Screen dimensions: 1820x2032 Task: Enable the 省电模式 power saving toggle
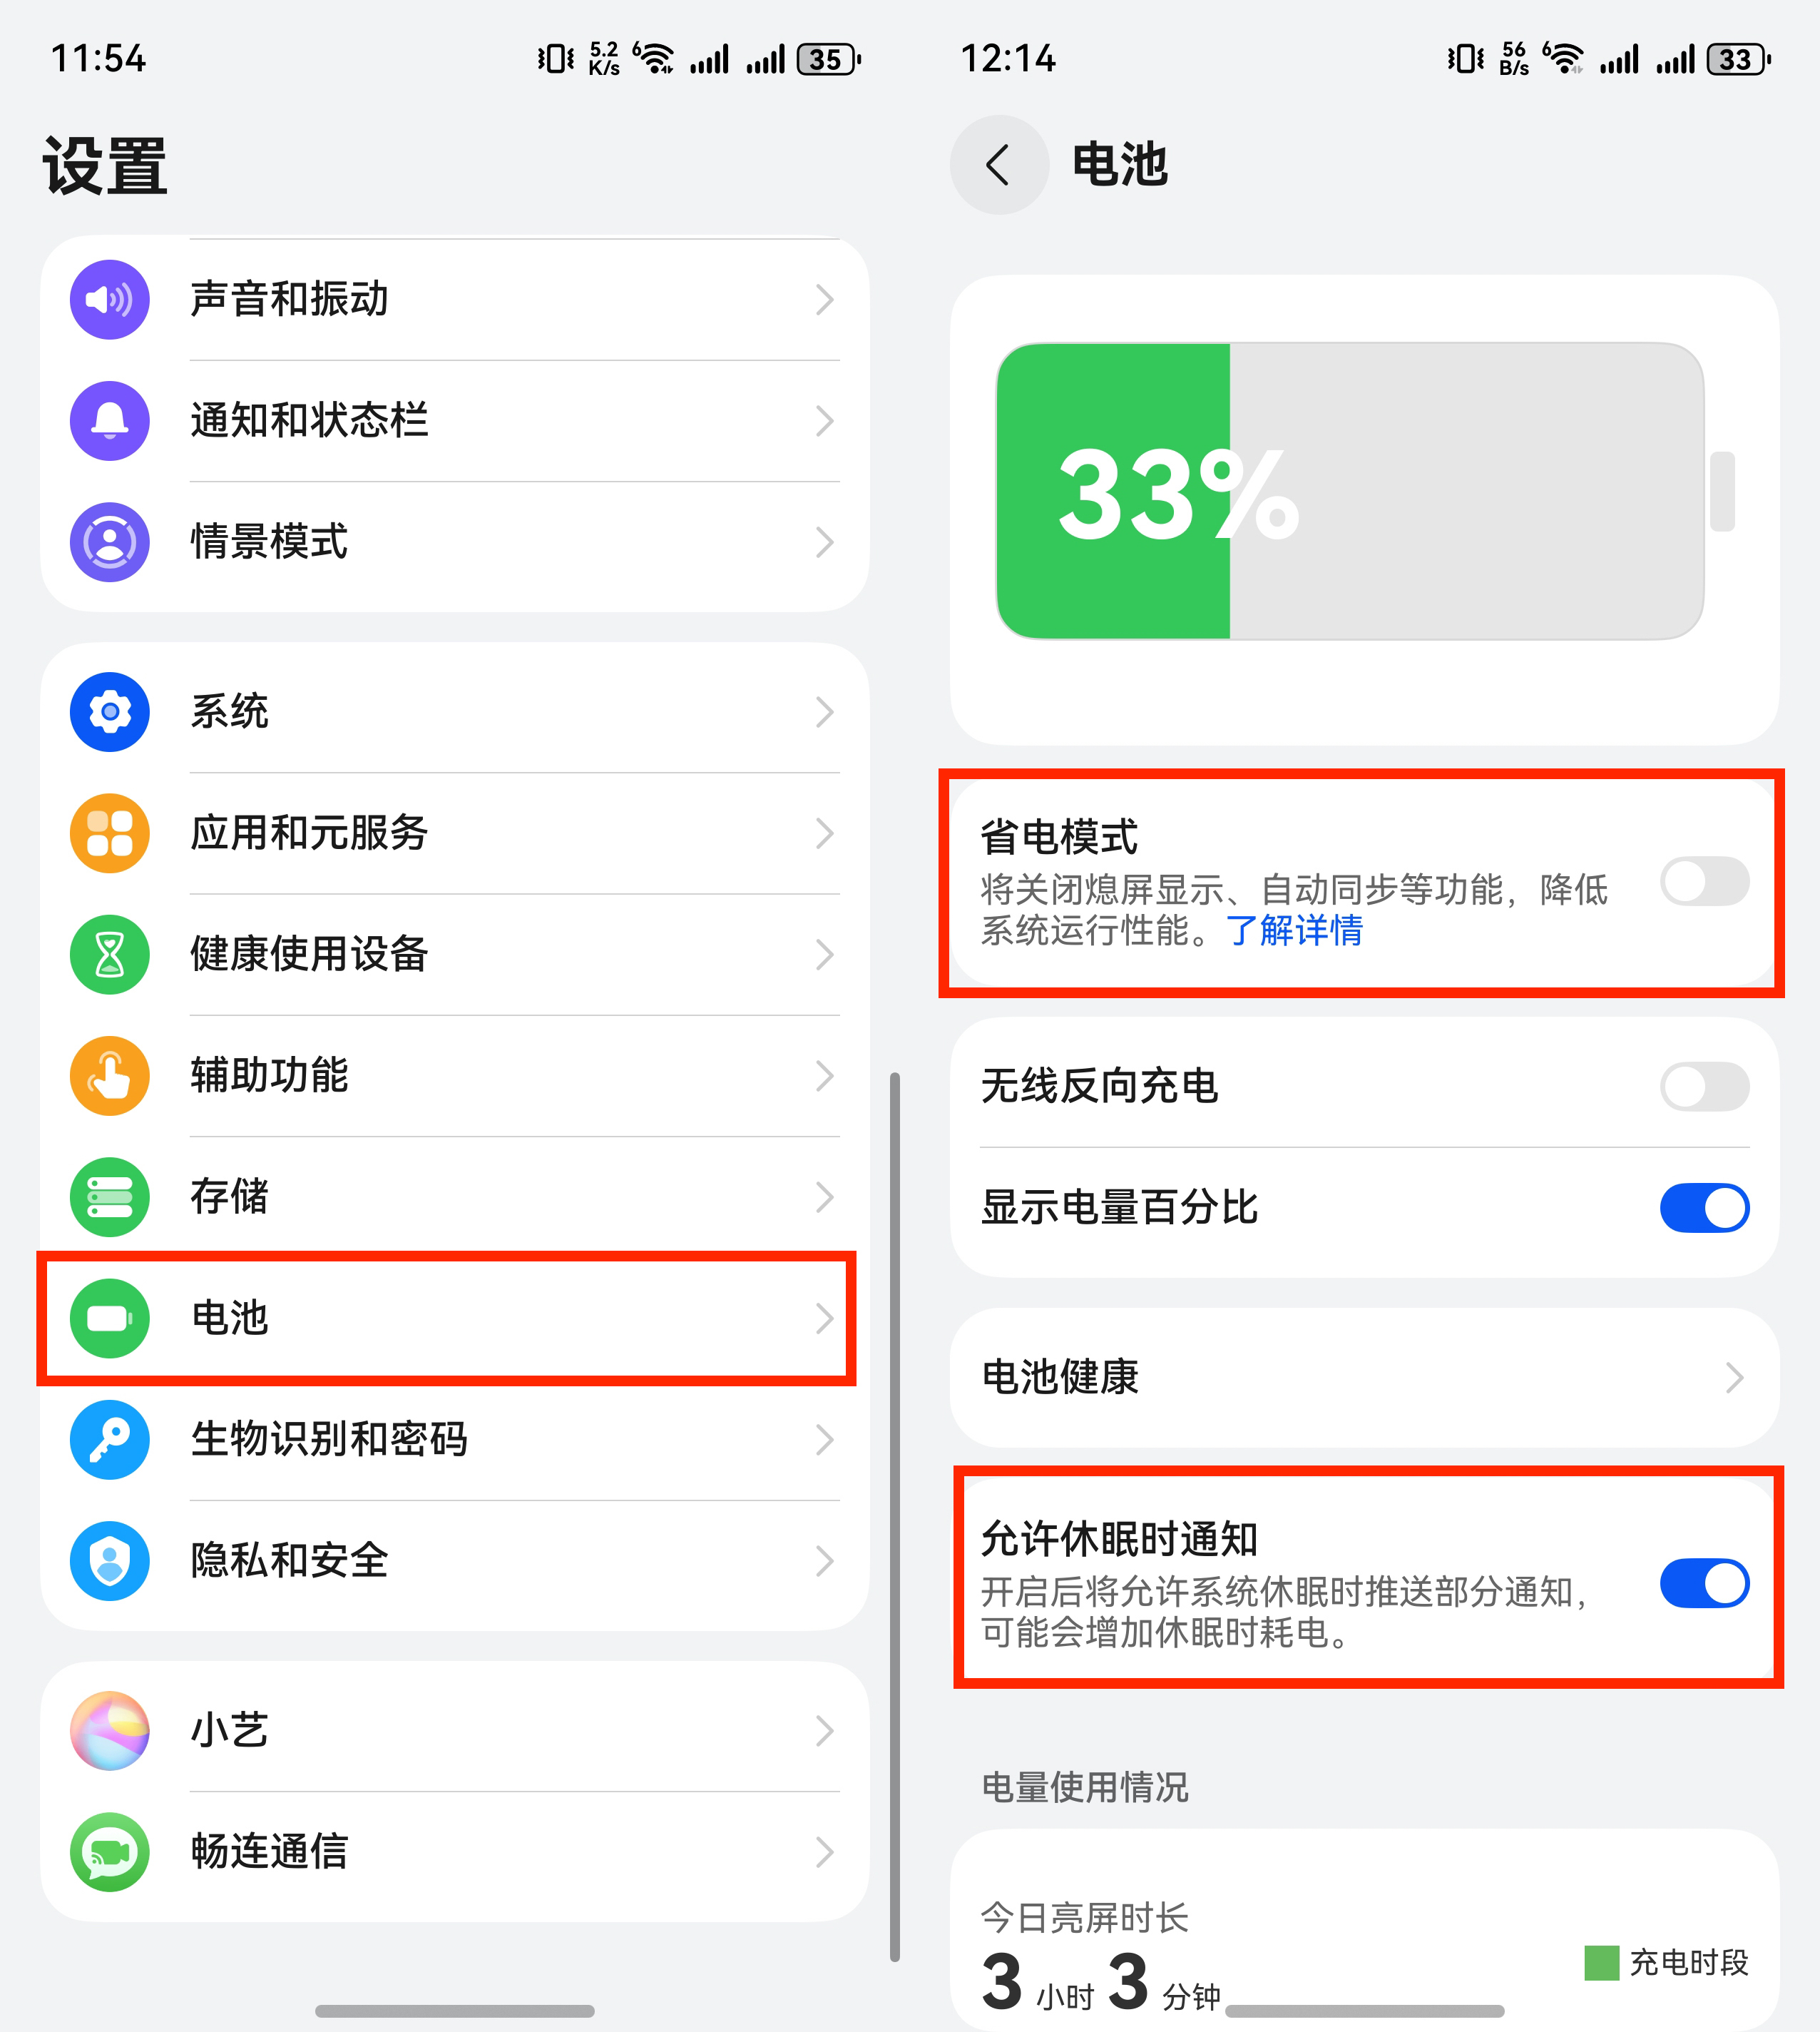(1704, 881)
